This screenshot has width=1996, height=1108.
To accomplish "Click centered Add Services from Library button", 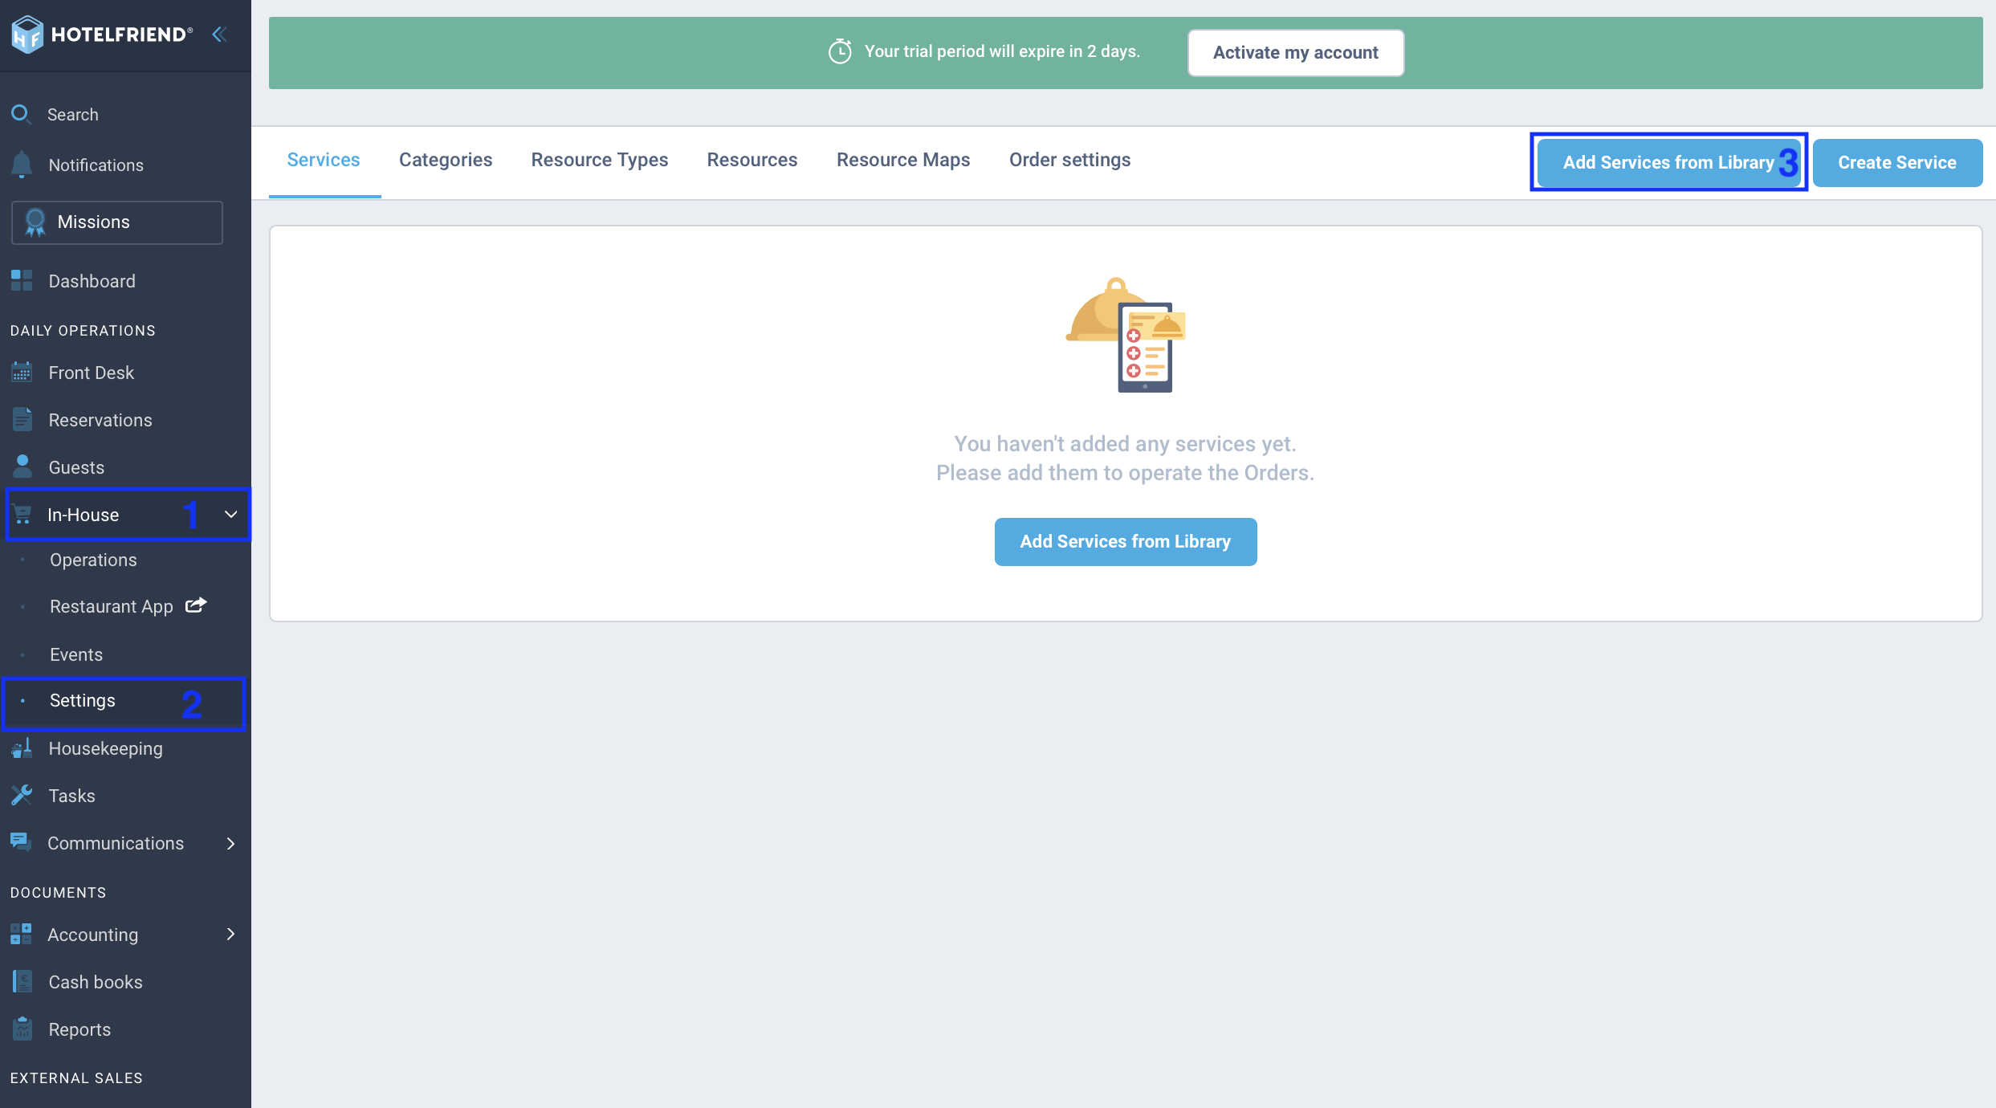I will pos(1126,542).
